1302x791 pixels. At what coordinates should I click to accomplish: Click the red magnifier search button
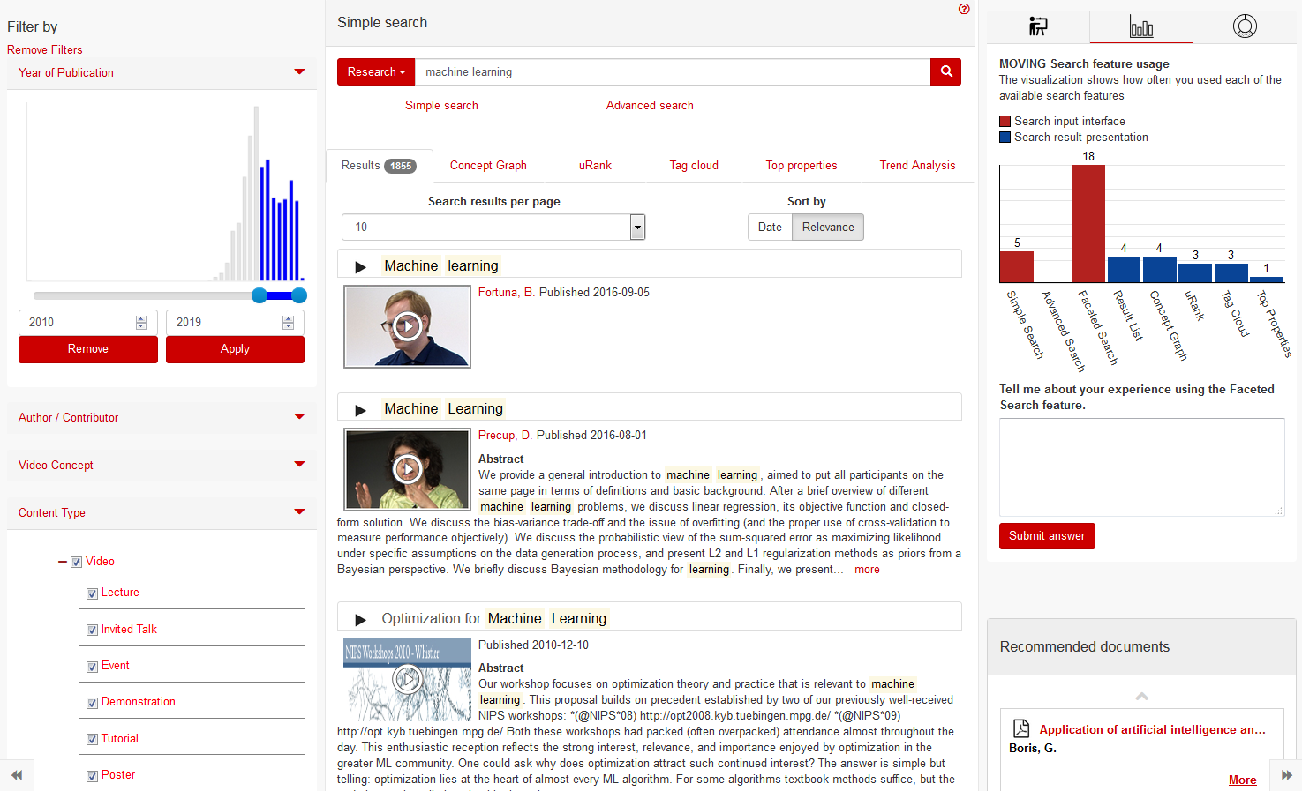[945, 72]
